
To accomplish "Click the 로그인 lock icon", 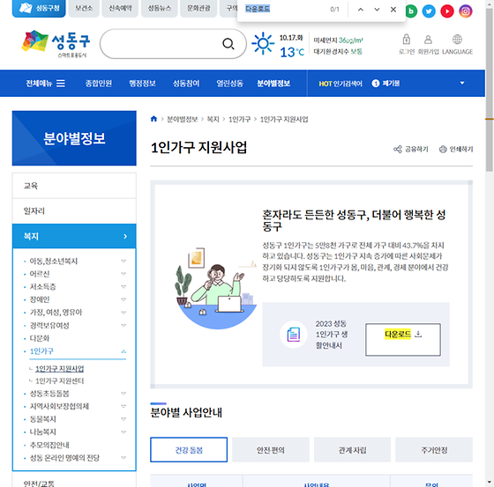I will click(407, 40).
